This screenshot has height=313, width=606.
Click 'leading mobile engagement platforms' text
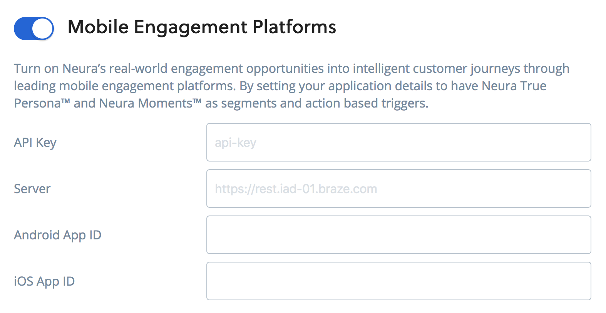point(125,86)
